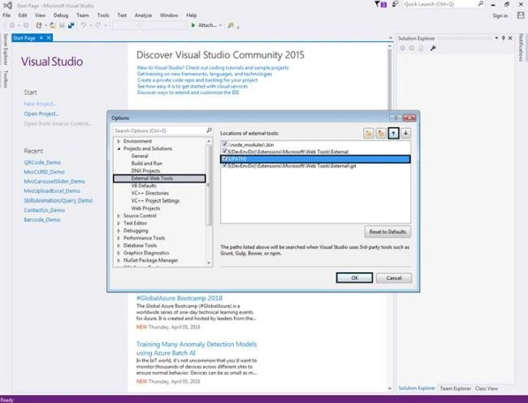Confirm the Options dialog with OK

(354, 278)
